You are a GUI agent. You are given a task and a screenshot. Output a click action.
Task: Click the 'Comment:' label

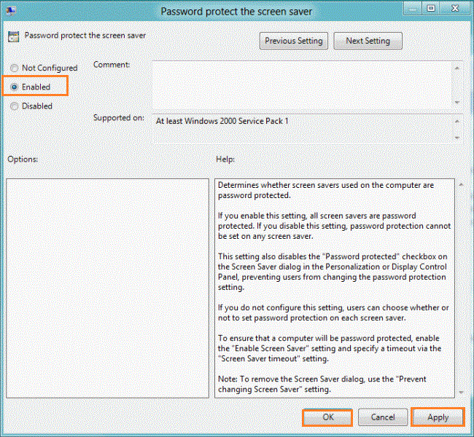click(112, 65)
